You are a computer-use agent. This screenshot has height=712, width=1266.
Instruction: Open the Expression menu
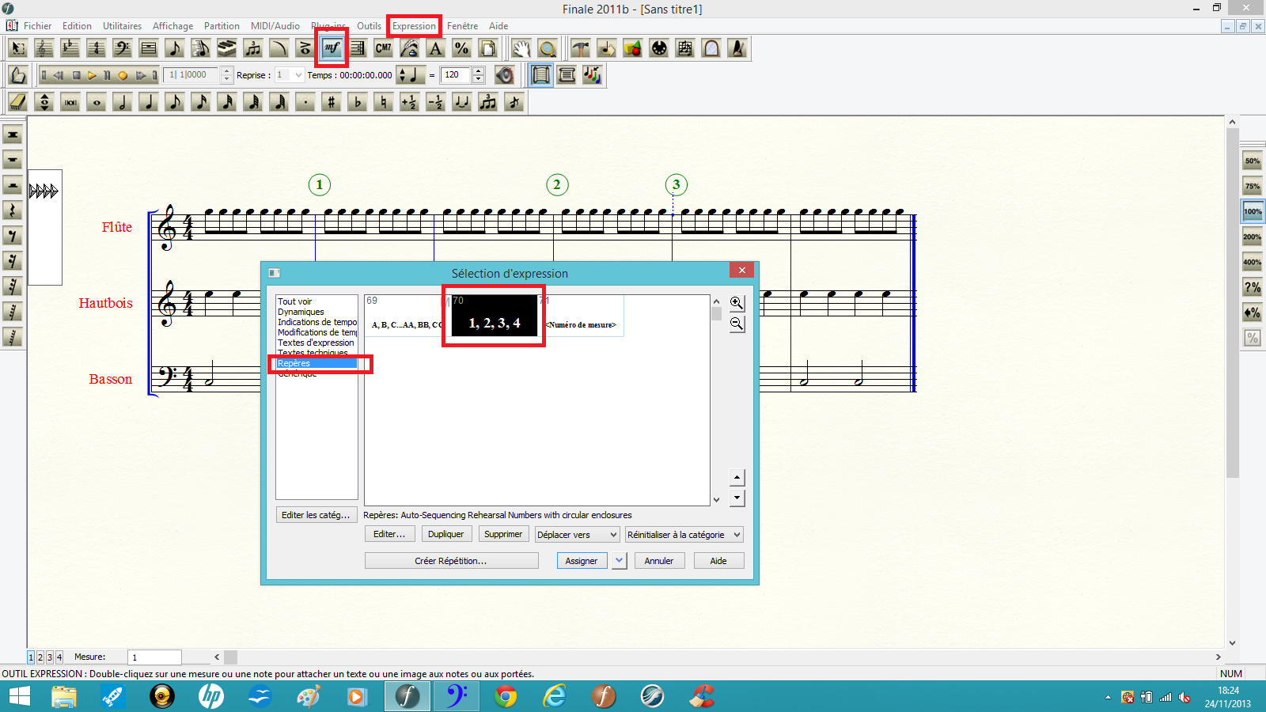point(414,26)
